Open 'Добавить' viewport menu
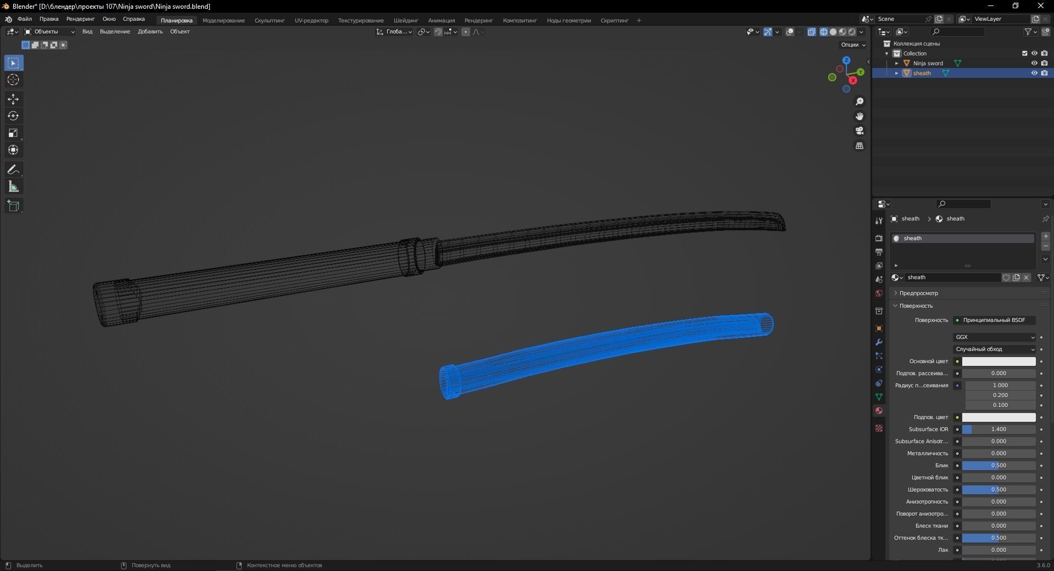 pos(150,32)
